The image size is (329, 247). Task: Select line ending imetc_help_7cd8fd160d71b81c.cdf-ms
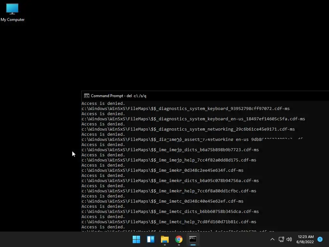pyautogui.click(x=169, y=222)
